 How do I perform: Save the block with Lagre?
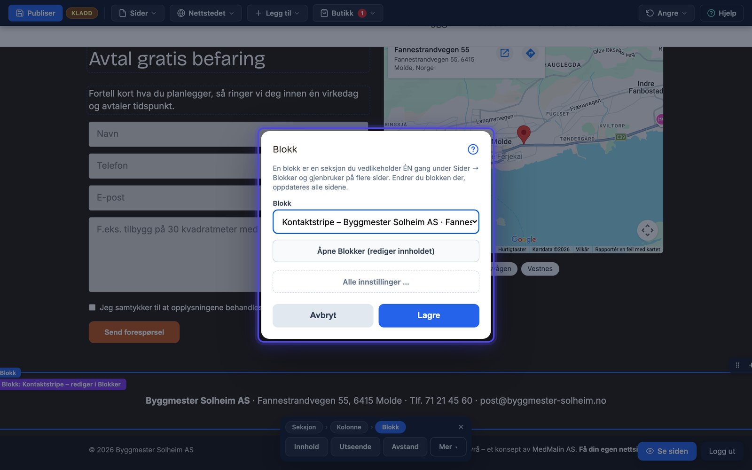pyautogui.click(x=429, y=315)
